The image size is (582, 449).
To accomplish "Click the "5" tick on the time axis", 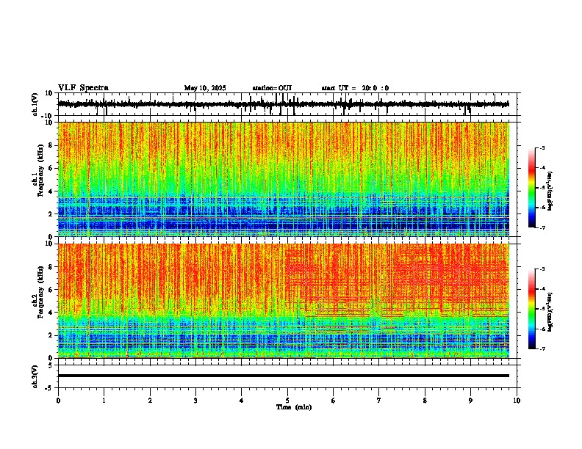I will click(x=287, y=401).
